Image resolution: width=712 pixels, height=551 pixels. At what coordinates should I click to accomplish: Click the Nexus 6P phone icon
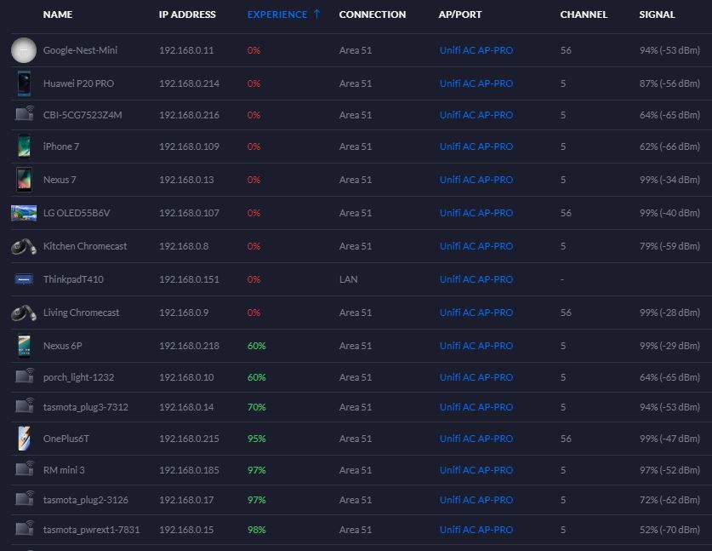pyautogui.click(x=24, y=346)
